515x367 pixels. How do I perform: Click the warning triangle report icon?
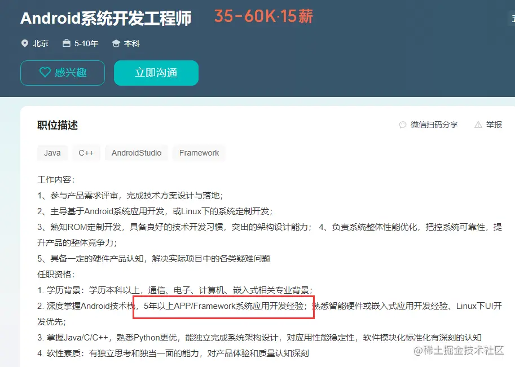click(x=478, y=125)
